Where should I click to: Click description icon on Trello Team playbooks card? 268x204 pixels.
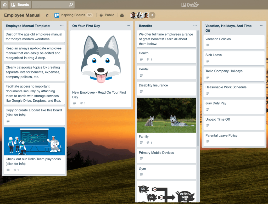tap(8, 170)
